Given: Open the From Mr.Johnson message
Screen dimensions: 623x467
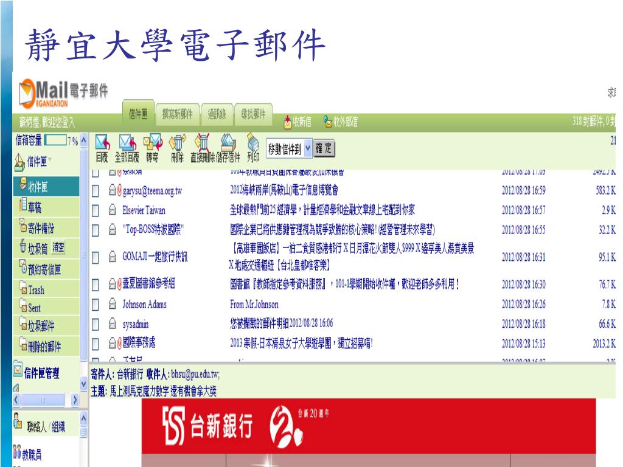Looking at the screenshot, I should click(254, 304).
